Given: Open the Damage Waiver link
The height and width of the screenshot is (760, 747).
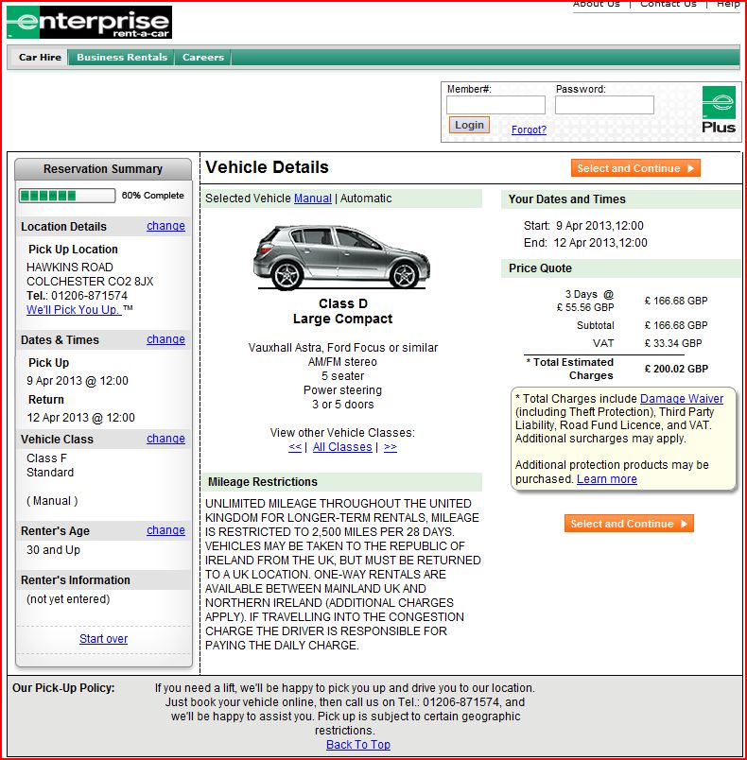Looking at the screenshot, I should 682,398.
